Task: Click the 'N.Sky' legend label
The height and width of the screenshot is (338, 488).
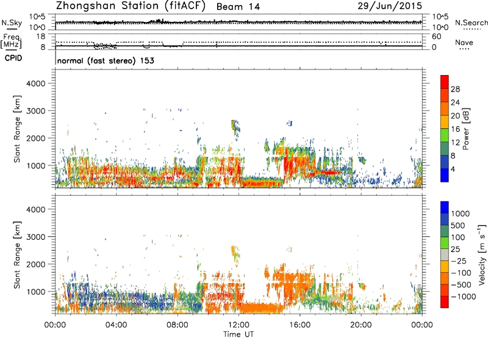Action: (x=12, y=23)
